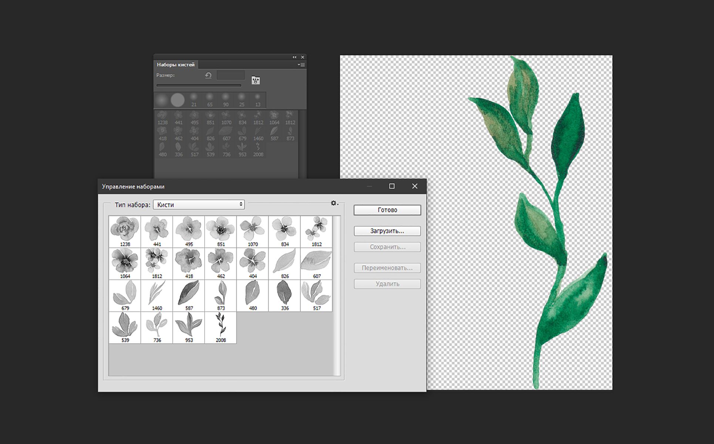
Task: Pick the soft round 65 brush preset
Action: [210, 100]
